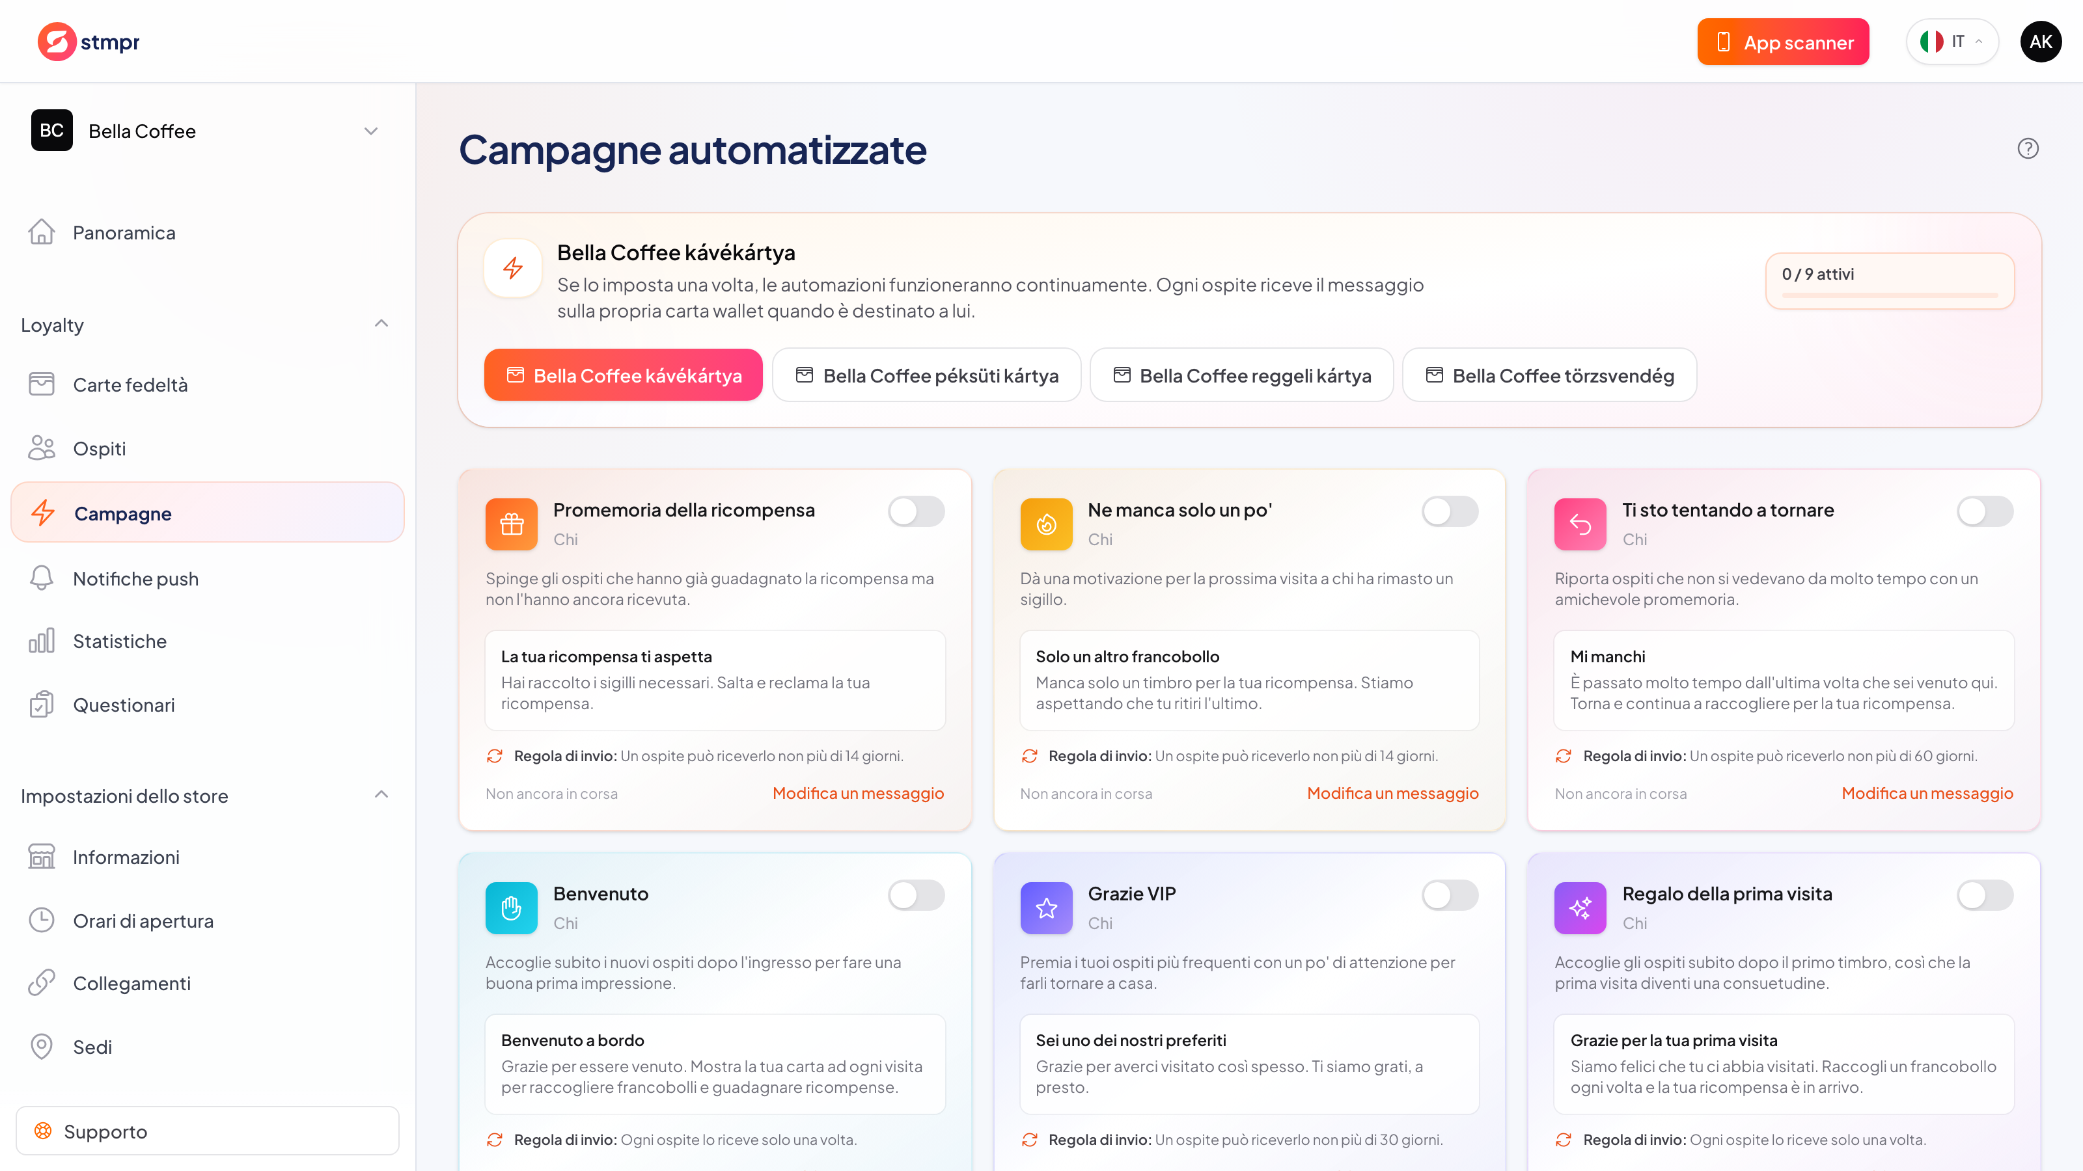The width and height of the screenshot is (2083, 1171).
Task: Click the La tua ricompensa ti aspetta message box
Action: [715, 680]
